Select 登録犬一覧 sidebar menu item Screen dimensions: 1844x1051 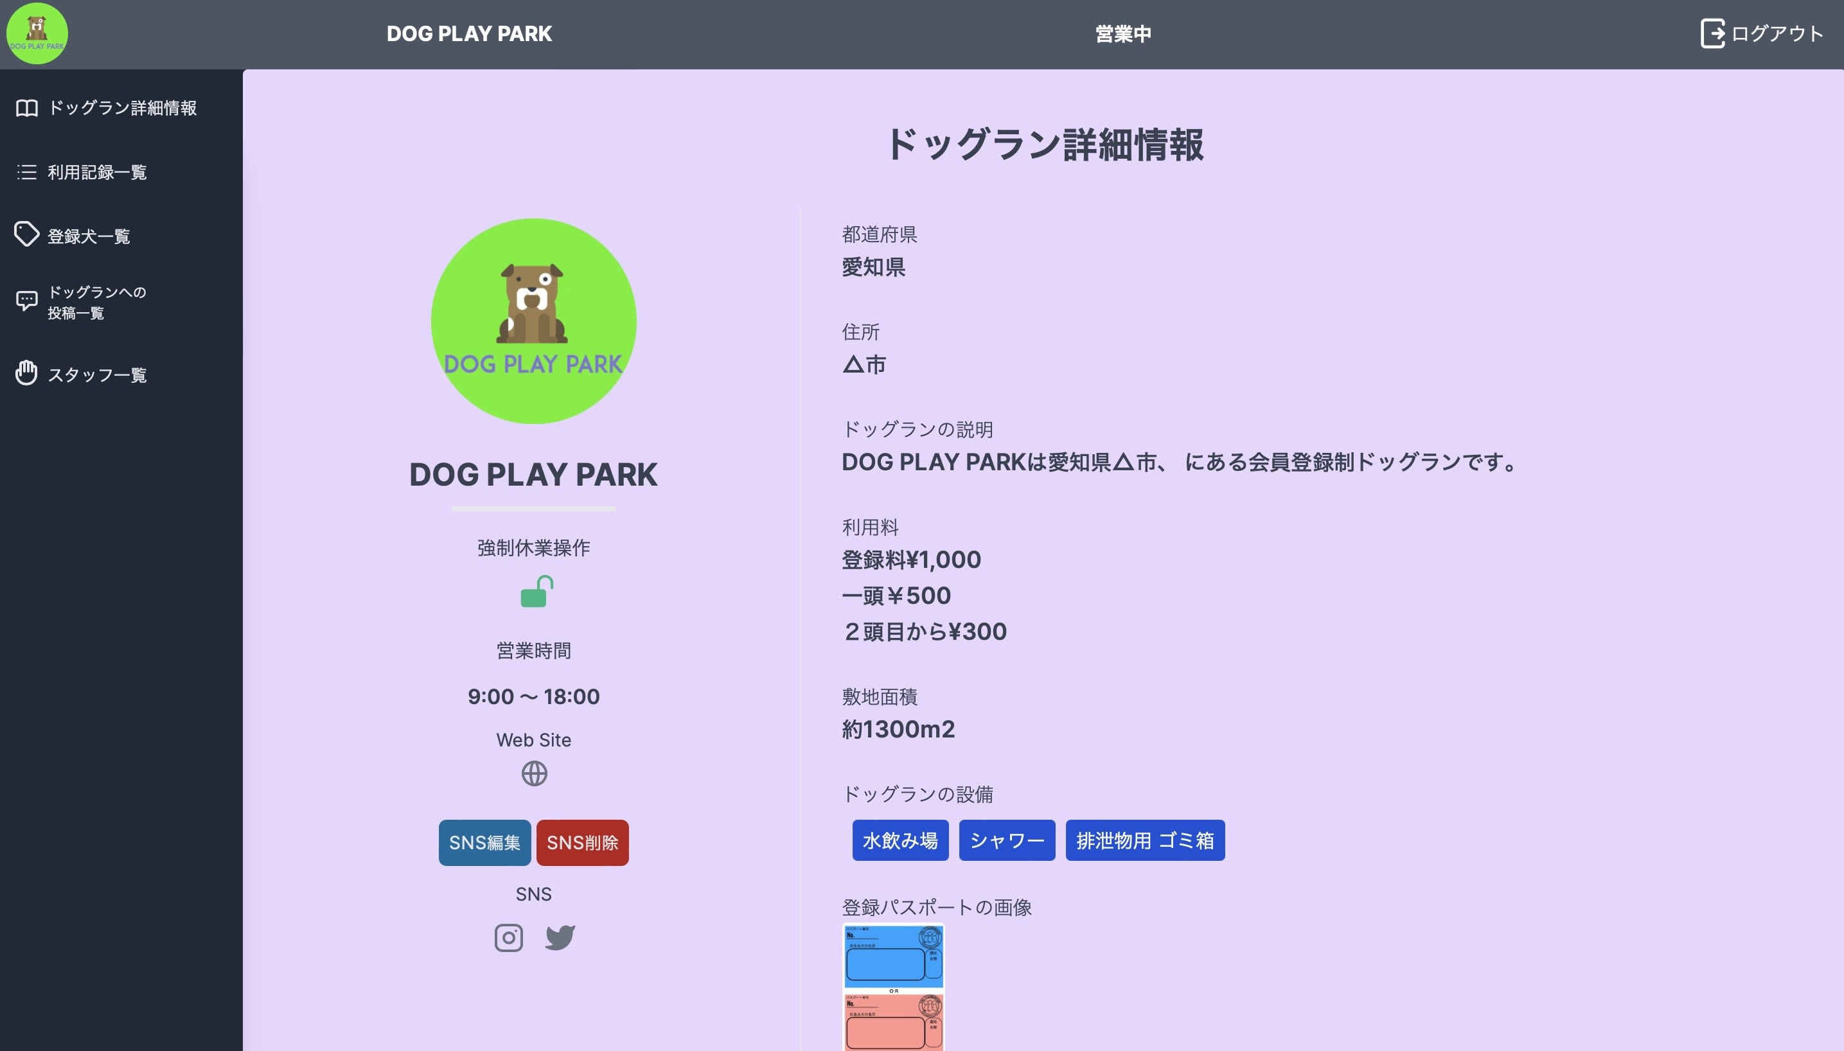[89, 236]
